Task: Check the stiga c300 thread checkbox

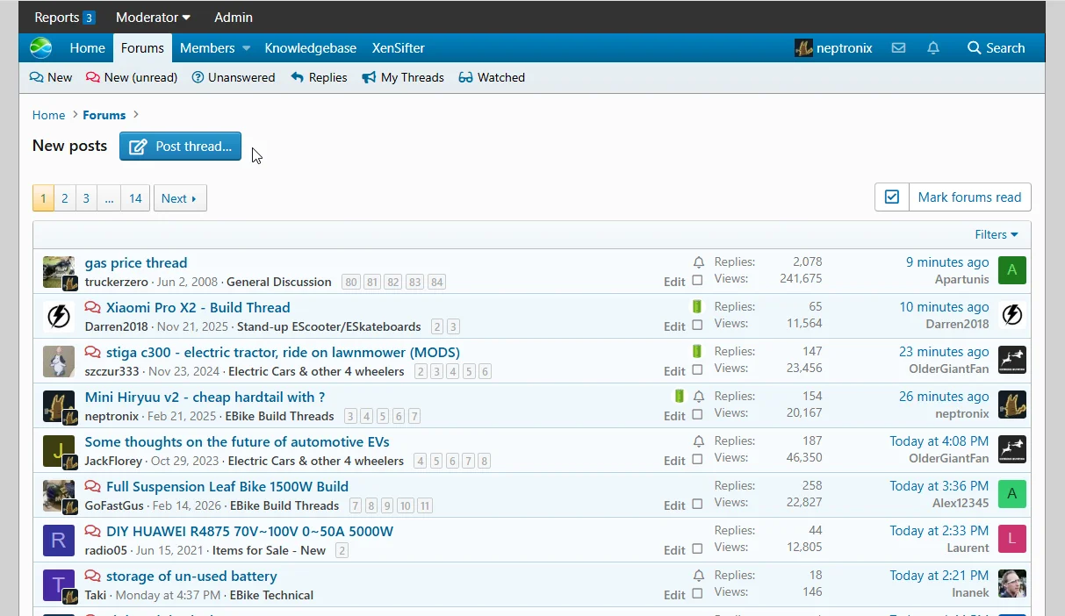Action: (x=697, y=370)
